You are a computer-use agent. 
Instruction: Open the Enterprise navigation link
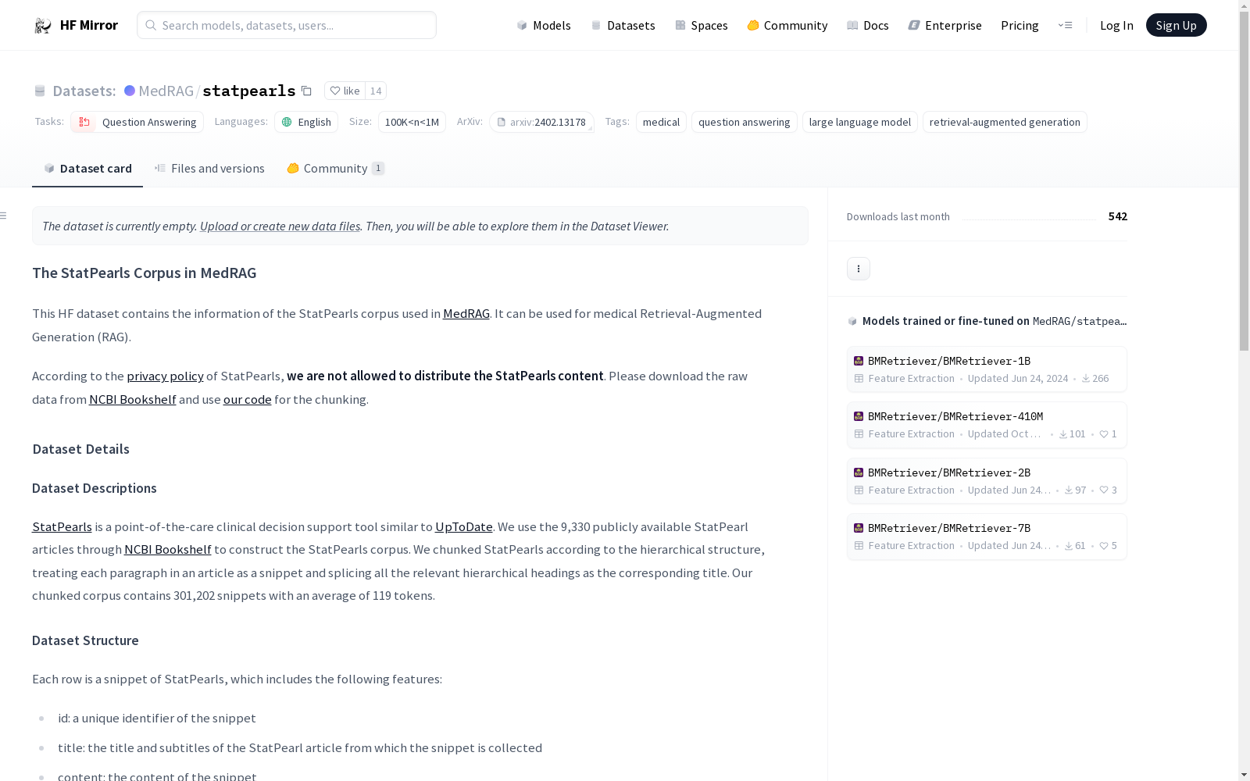click(945, 25)
